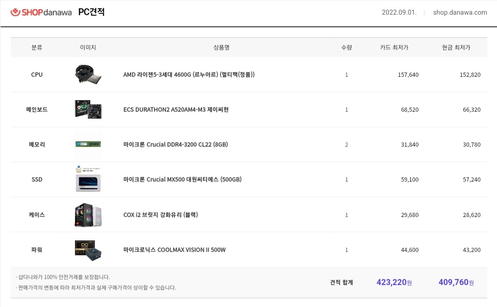Open the ECS motherboard product image
The width and height of the screenshot is (497, 307).
tap(88, 109)
